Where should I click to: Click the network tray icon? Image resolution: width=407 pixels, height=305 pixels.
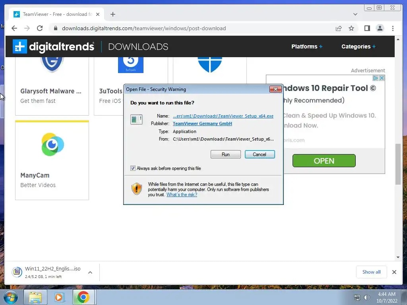tap(357, 297)
